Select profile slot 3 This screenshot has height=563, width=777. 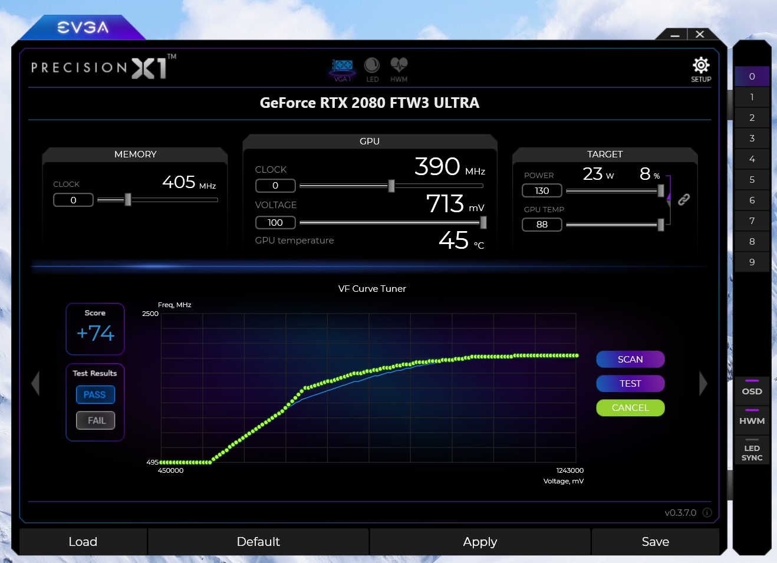(x=752, y=138)
